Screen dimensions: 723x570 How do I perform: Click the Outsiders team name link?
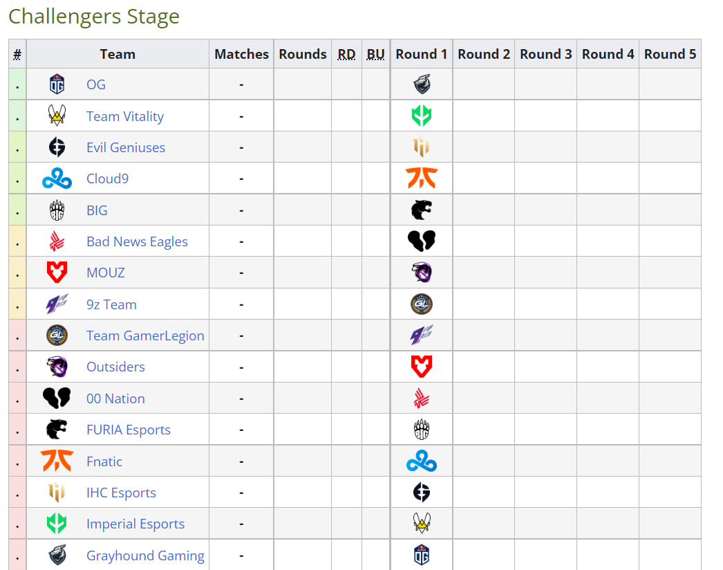coord(115,367)
